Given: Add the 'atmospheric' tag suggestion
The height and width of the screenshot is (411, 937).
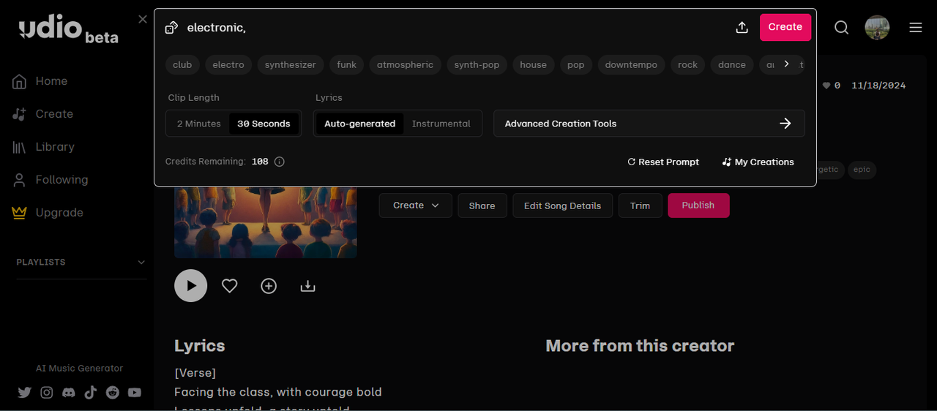Looking at the screenshot, I should coord(406,65).
